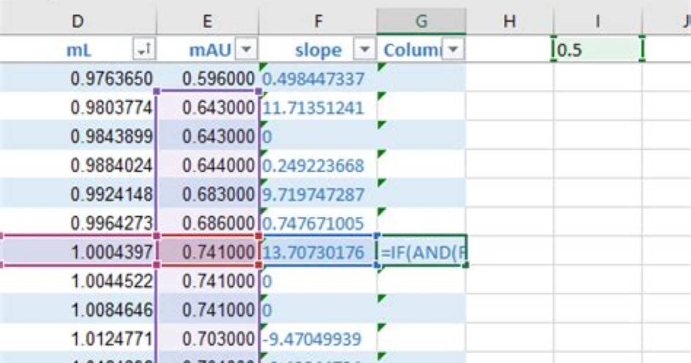Select the slope header cell
The height and width of the screenshot is (363, 691).
pos(318,49)
